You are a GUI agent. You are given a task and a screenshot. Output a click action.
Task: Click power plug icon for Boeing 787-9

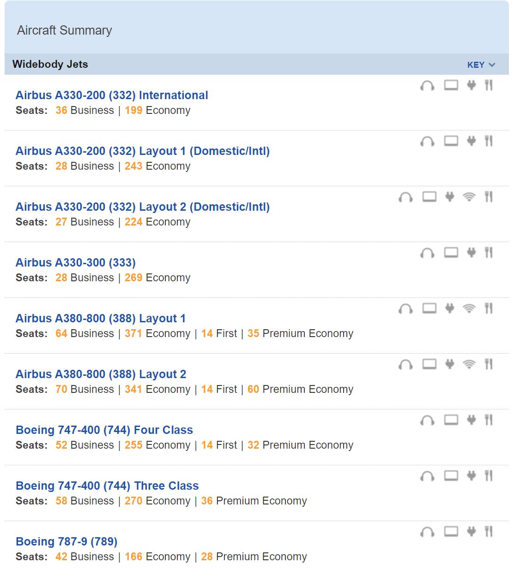pyautogui.click(x=471, y=532)
